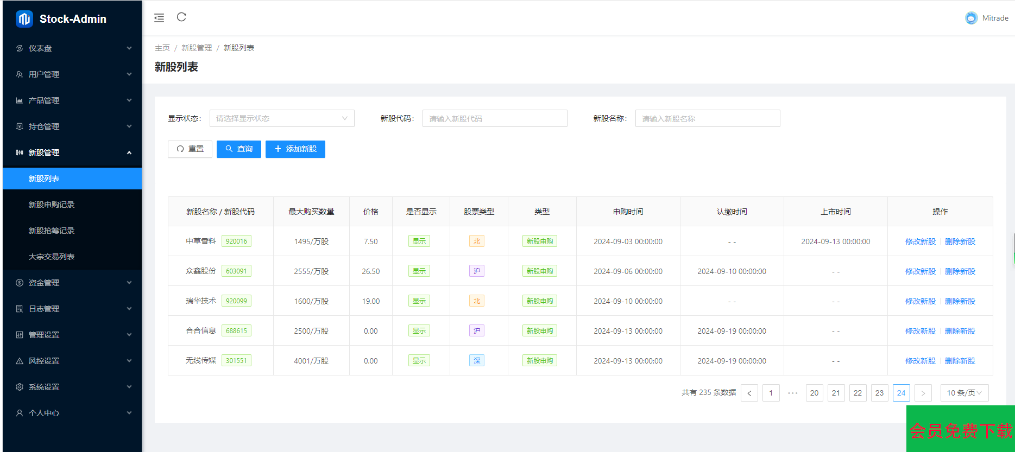Click 修改新股 for 合合信息
The width and height of the screenshot is (1015, 452).
[921, 331]
